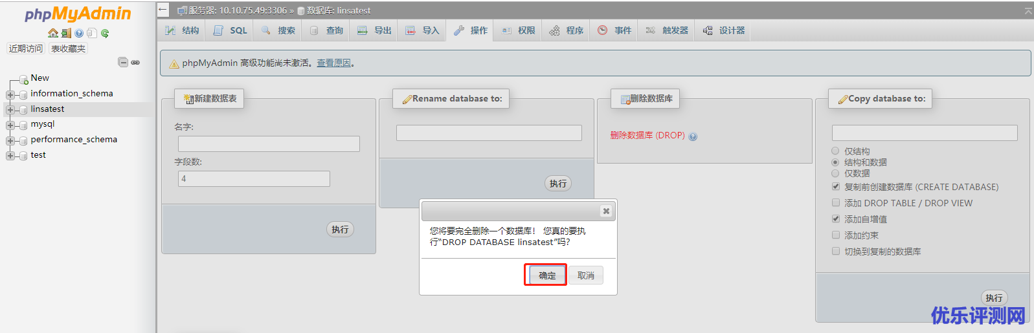Screen dimensions: 1034x333
Task: Open the 近期访问 button
Action: (x=26, y=48)
